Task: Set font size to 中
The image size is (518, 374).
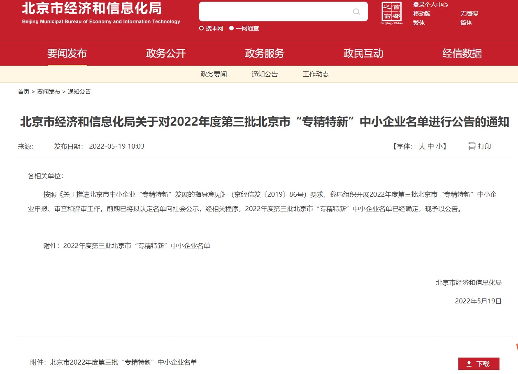Action: 430,147
